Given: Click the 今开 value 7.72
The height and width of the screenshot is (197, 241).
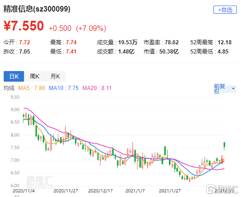Looking at the screenshot, I should [24, 42].
